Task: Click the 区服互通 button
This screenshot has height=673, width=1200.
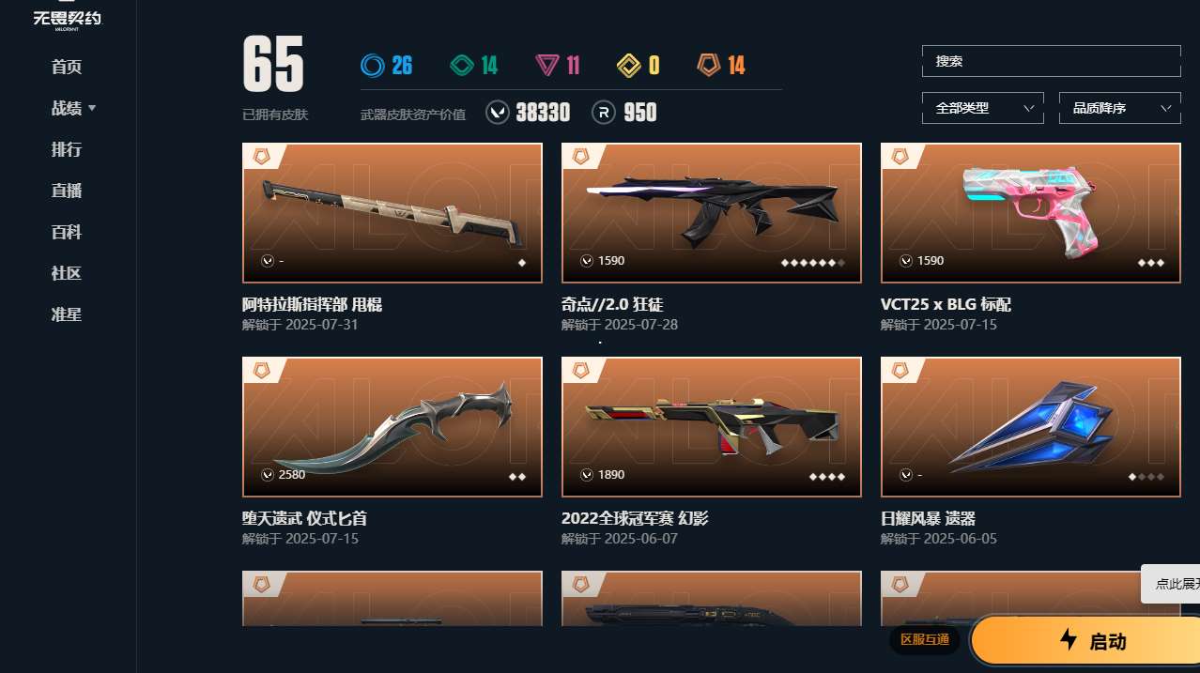Action: (925, 640)
